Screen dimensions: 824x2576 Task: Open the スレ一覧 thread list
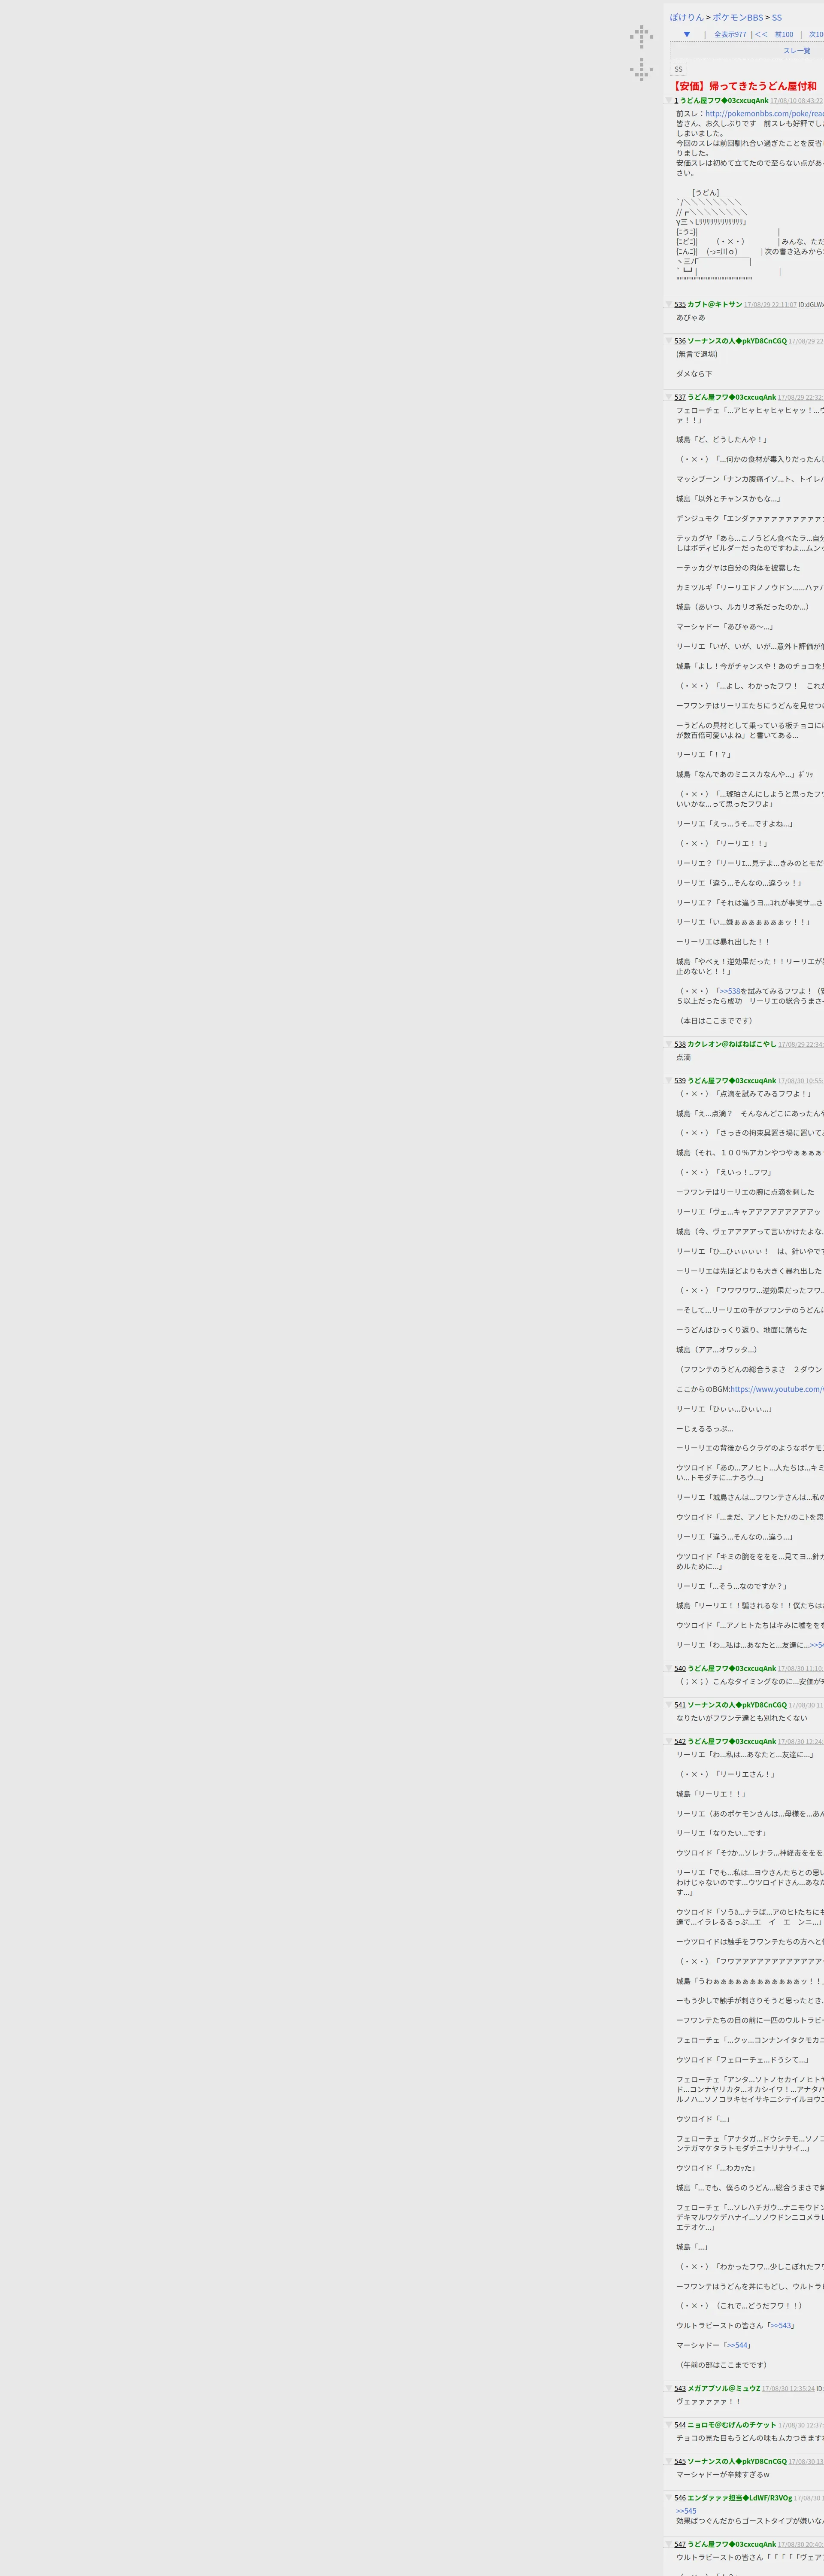[x=796, y=51]
